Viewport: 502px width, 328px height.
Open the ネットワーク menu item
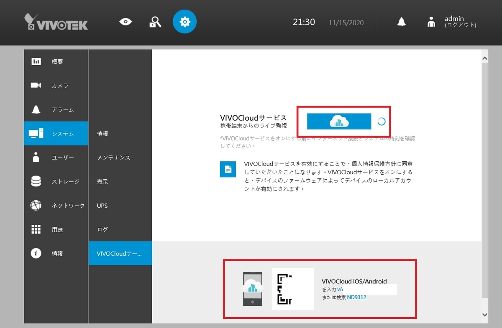tap(56, 206)
